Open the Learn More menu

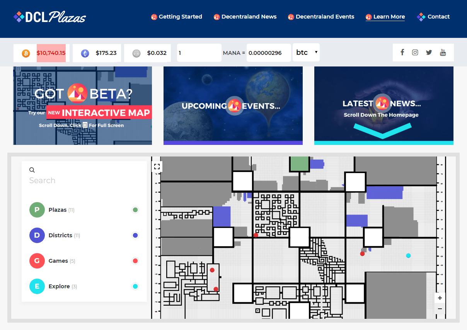click(x=385, y=17)
